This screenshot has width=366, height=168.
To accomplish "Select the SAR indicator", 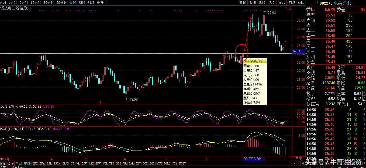I will point(131,163).
